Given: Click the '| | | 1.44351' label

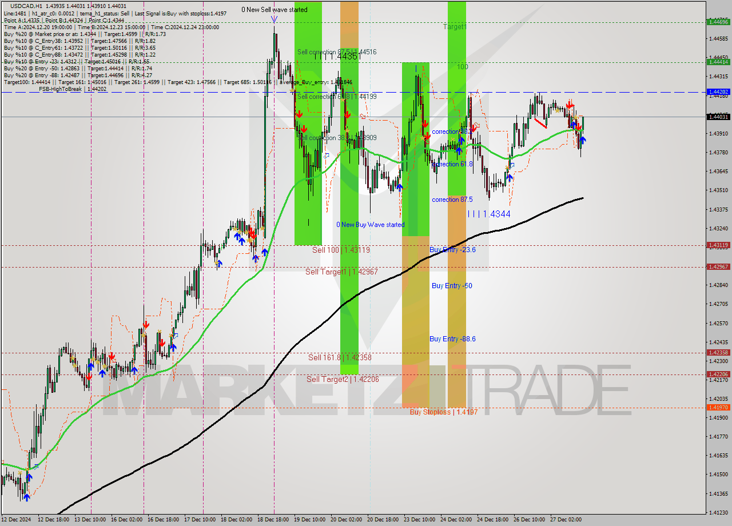Looking at the screenshot, I should click(x=337, y=57).
